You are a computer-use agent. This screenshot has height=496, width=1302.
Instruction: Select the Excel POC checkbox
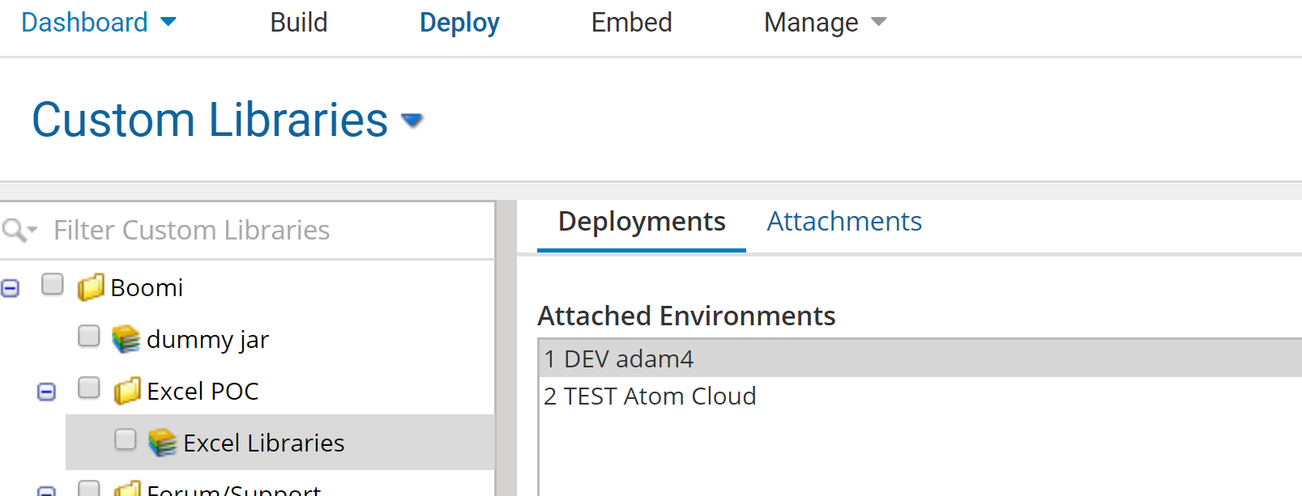[89, 388]
